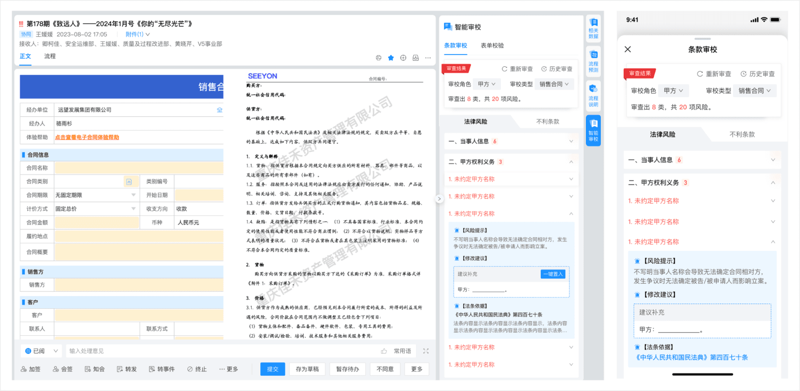Click the 一键置入 button
The height and width of the screenshot is (391, 800).
553,274
